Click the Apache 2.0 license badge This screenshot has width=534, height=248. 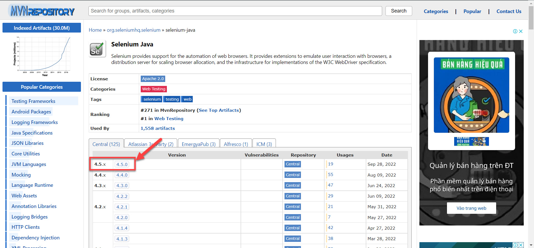coord(153,79)
